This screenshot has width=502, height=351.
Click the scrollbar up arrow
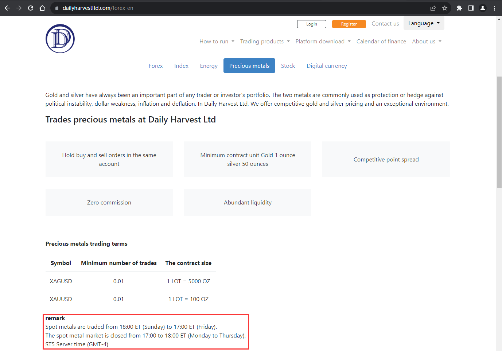pos(499,19)
